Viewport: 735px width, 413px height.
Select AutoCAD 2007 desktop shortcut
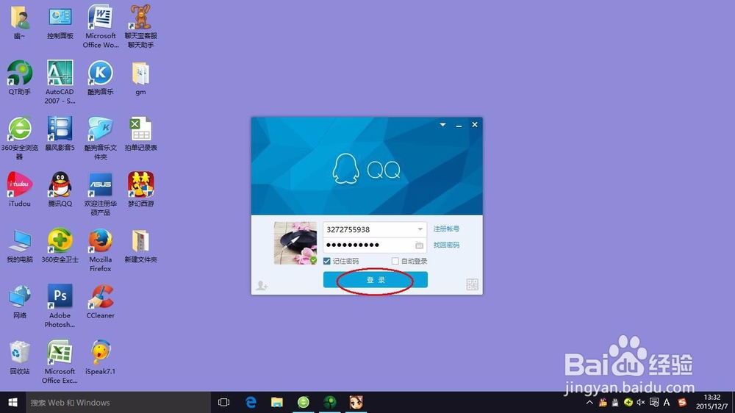coord(60,82)
